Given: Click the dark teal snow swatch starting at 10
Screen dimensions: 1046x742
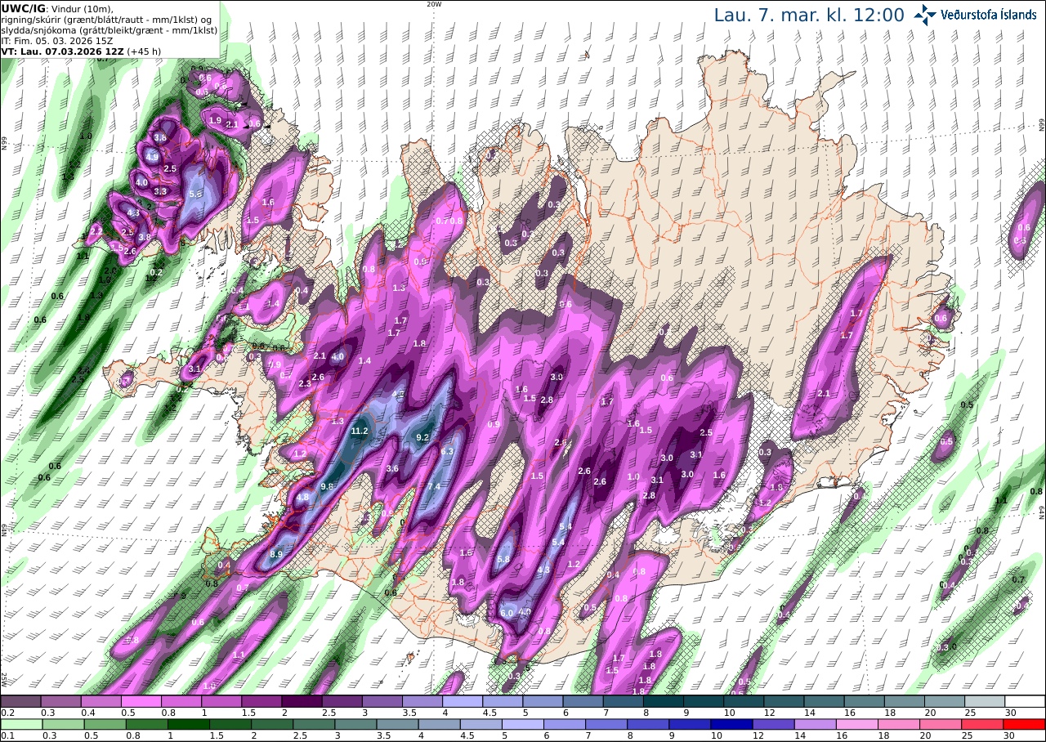Looking at the screenshot, I should click(x=744, y=701).
